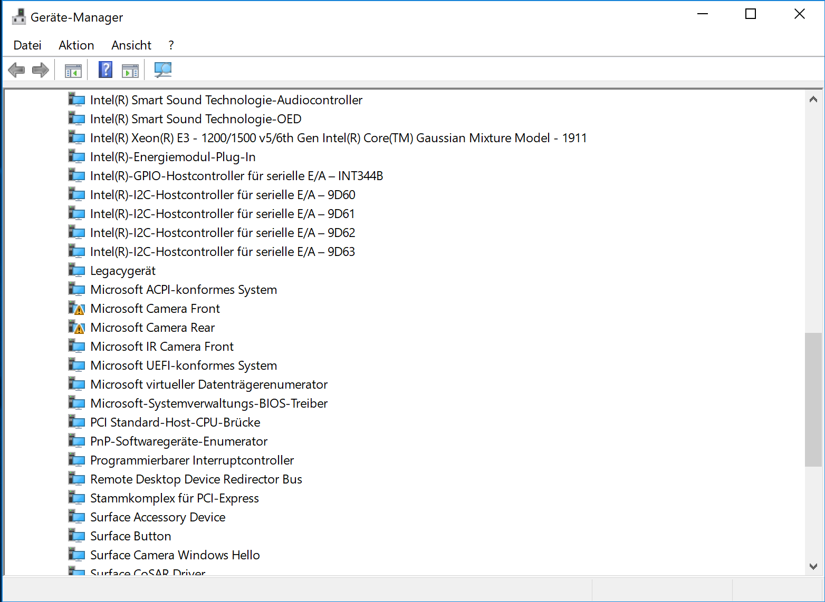Toggle the console tree pane icon

[x=73, y=71]
